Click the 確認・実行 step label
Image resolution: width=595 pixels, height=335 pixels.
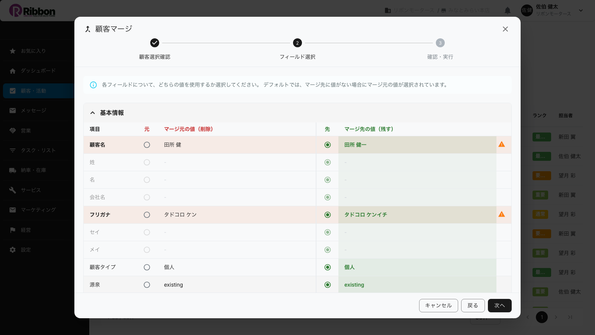[x=440, y=57]
